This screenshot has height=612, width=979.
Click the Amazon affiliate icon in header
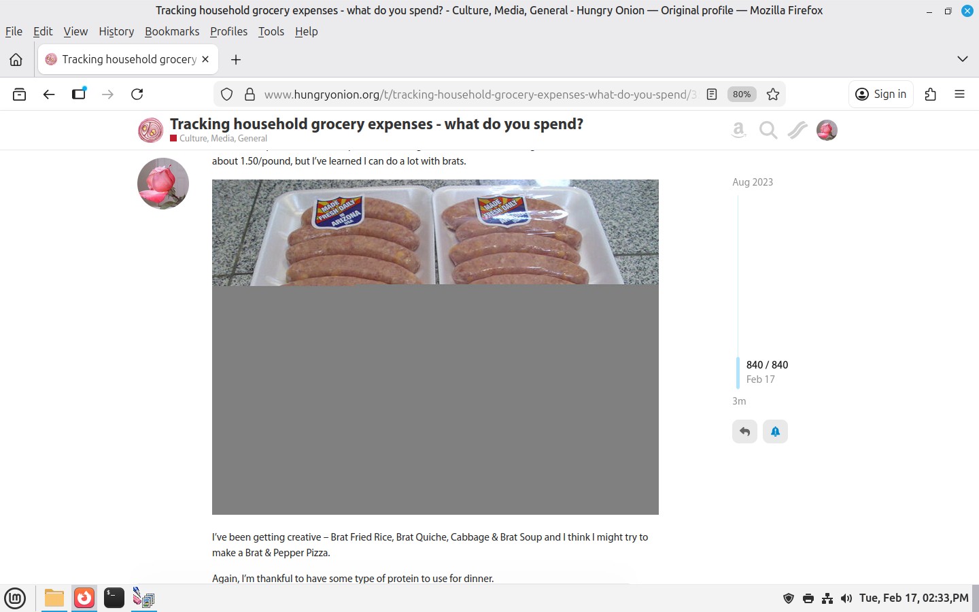tap(738, 130)
